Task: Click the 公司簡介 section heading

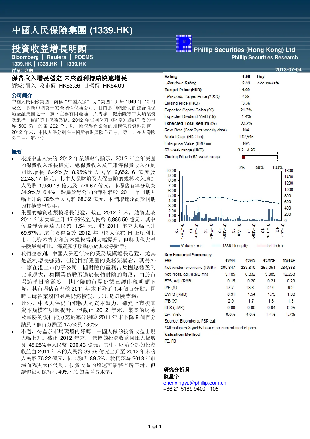Action: coord(22,95)
